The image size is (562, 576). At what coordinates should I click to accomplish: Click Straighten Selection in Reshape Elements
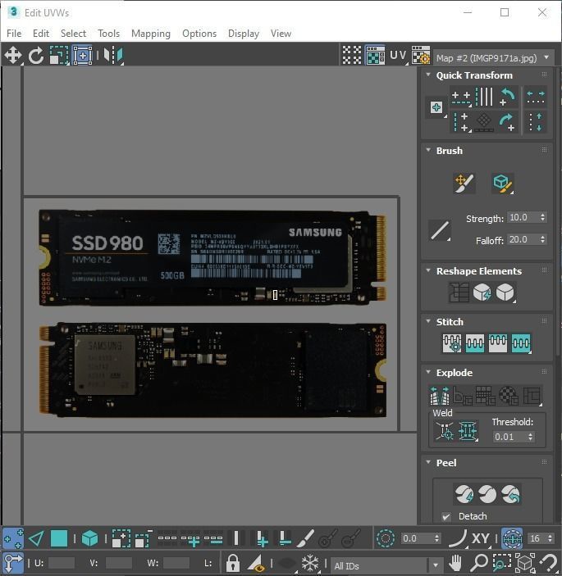(x=459, y=293)
